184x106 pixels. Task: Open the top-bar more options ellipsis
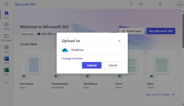click(170, 4)
